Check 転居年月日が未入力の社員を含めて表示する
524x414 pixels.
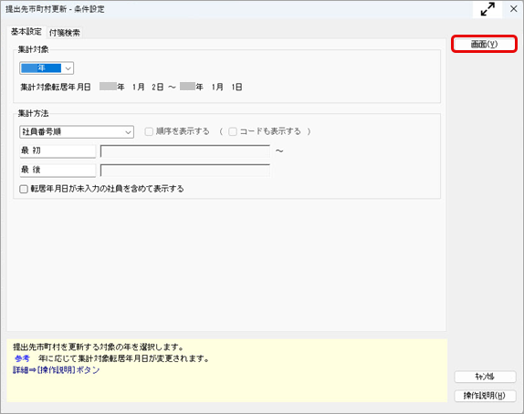tap(24, 190)
